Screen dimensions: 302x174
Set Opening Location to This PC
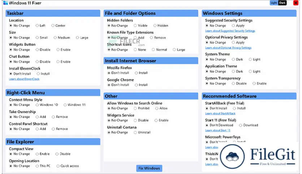43,166
